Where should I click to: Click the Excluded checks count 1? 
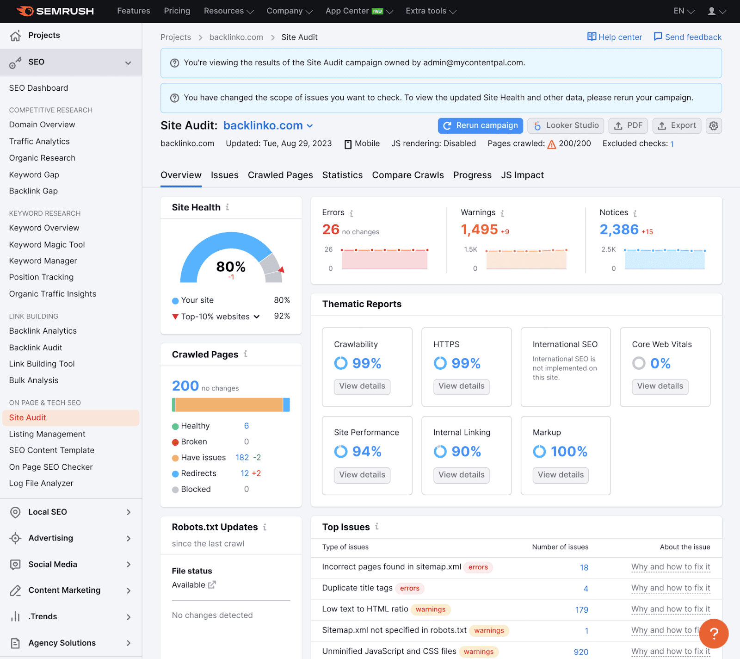pyautogui.click(x=672, y=144)
